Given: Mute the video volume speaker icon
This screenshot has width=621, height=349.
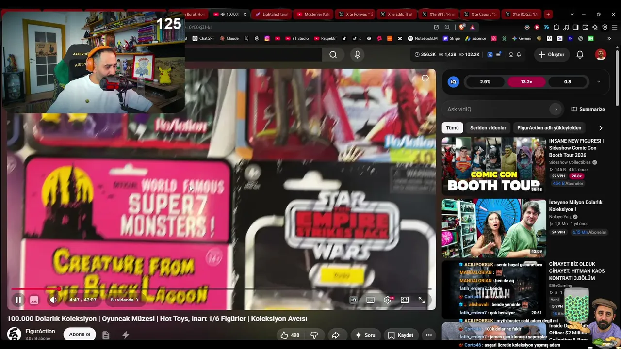Looking at the screenshot, I should (x=53, y=300).
